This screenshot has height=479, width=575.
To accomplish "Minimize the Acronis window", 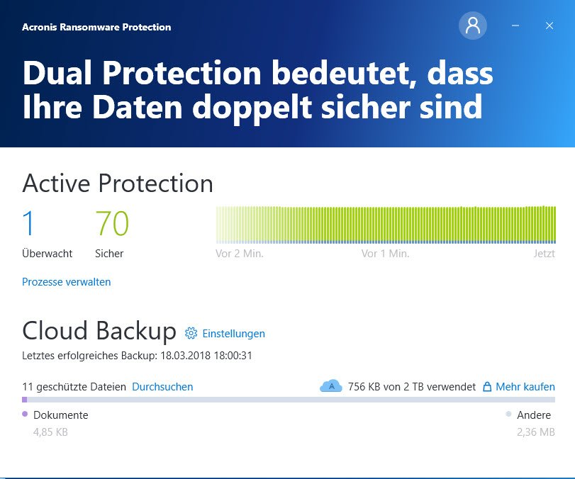I will (515, 26).
